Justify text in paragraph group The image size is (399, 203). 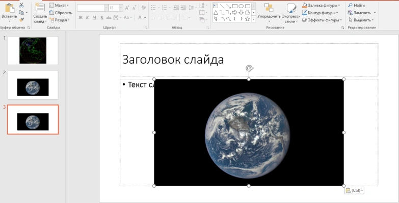click(175, 17)
